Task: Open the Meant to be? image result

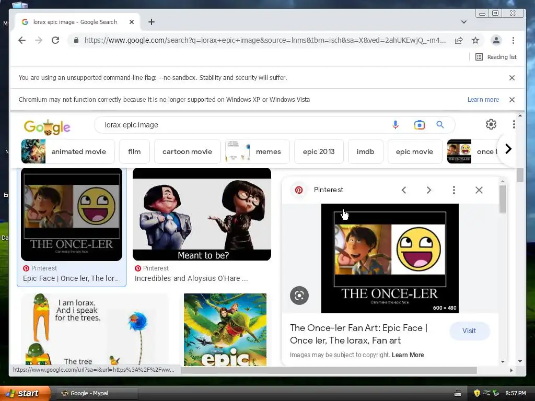Action: (202, 215)
